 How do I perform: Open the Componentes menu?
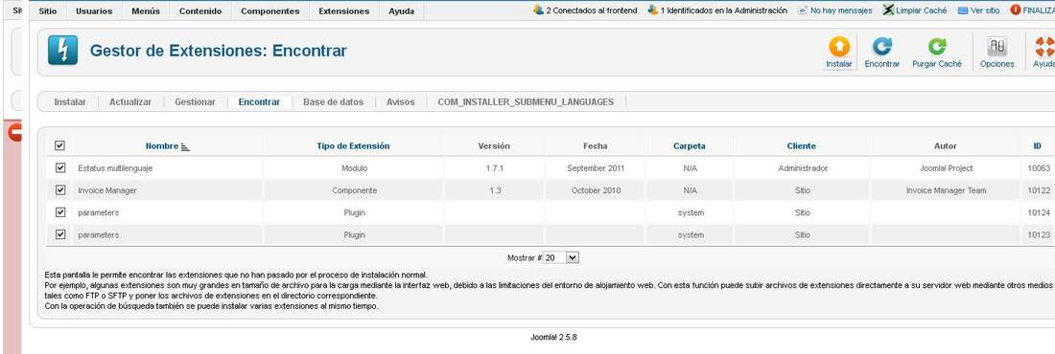pyautogui.click(x=270, y=11)
